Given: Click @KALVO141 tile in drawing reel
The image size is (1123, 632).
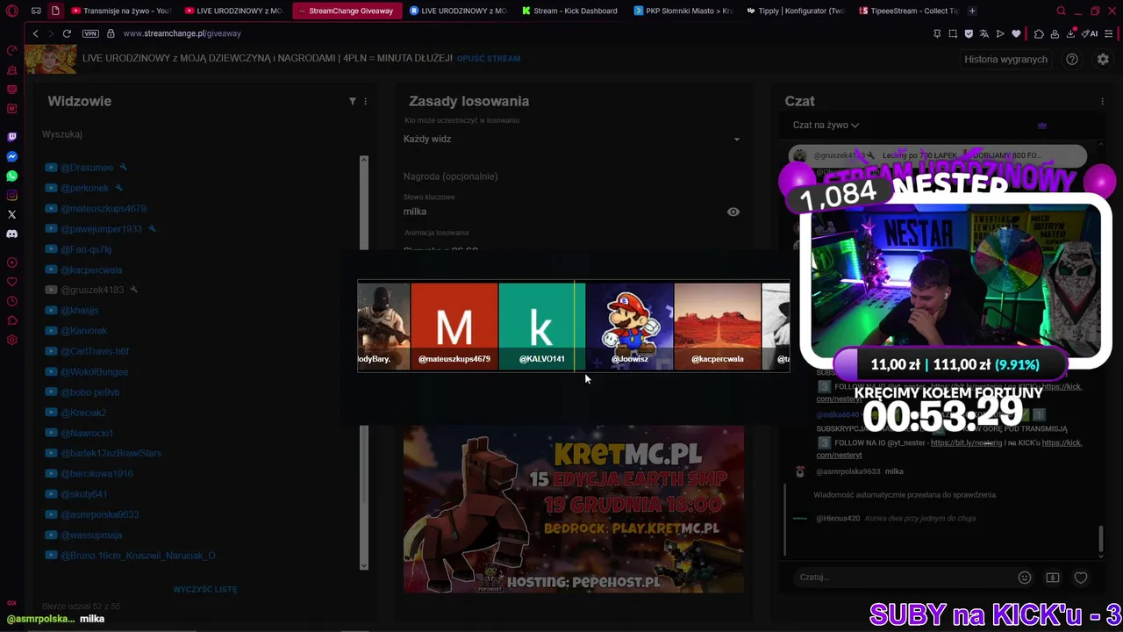Looking at the screenshot, I should (541, 326).
